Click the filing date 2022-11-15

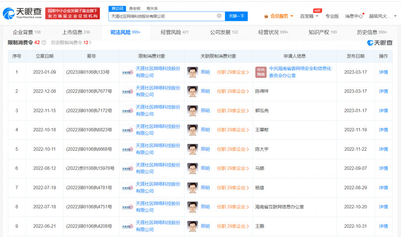tap(45, 111)
